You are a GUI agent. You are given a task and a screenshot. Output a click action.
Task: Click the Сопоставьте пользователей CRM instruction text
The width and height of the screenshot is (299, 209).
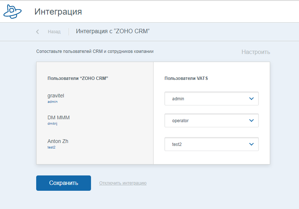95,51
